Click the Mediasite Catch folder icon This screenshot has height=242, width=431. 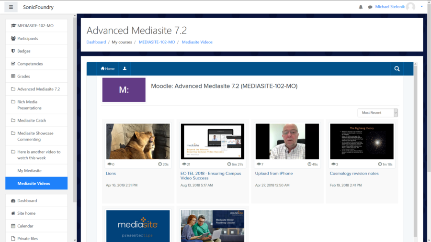[x=13, y=120]
